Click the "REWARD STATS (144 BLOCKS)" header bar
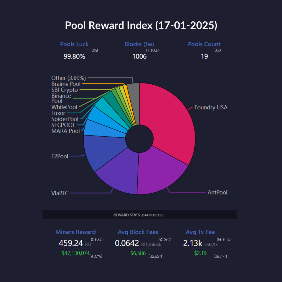282x282 pixels. pyautogui.click(x=139, y=215)
